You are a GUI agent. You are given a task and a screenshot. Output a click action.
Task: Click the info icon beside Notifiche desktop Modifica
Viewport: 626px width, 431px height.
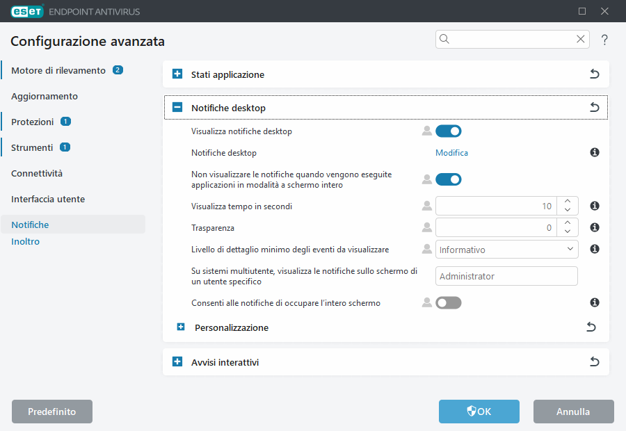[x=594, y=152]
